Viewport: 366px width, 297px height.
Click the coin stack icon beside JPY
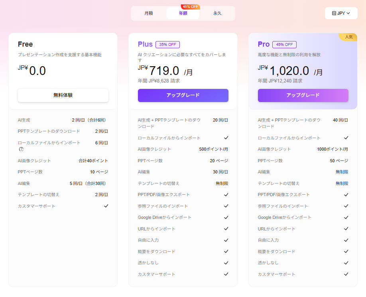(334, 13)
